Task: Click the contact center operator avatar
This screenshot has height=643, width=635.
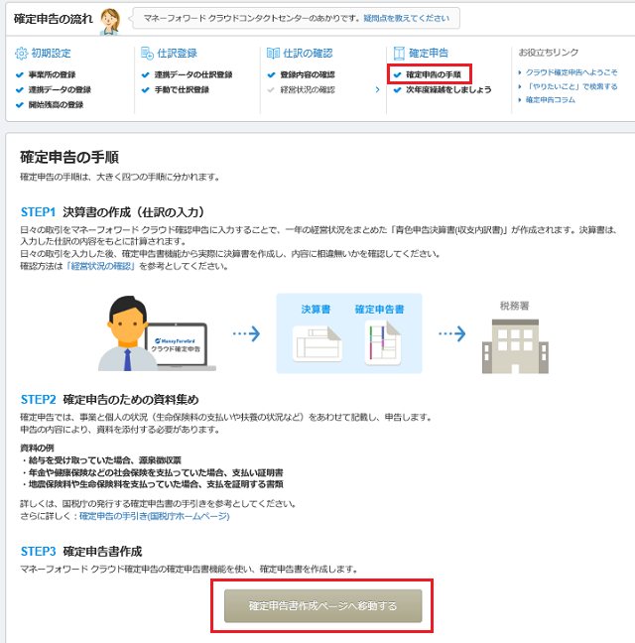Action: (x=110, y=21)
